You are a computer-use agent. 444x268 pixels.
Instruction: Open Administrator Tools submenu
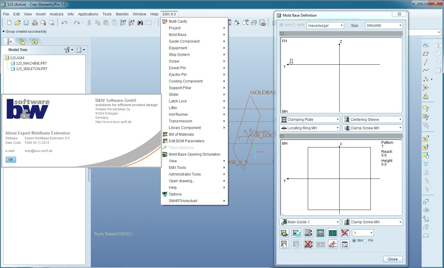tap(194, 174)
